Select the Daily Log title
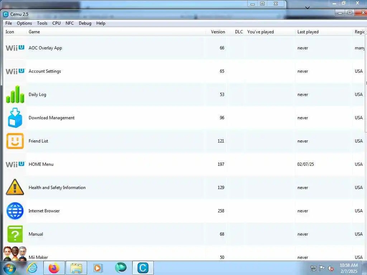Viewport: 367px width, 275px height. 37,95
